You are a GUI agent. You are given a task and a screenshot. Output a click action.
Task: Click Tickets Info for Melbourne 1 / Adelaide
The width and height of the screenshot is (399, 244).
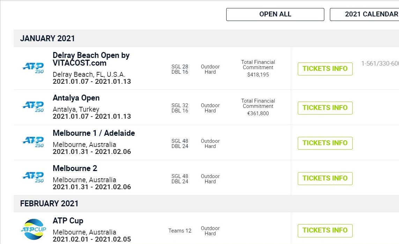[325, 143]
